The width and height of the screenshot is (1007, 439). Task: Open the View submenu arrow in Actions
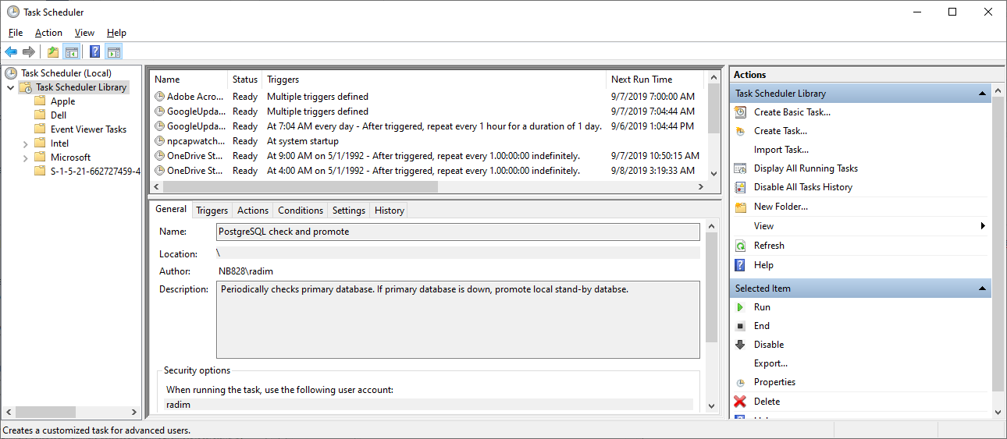[x=983, y=226]
